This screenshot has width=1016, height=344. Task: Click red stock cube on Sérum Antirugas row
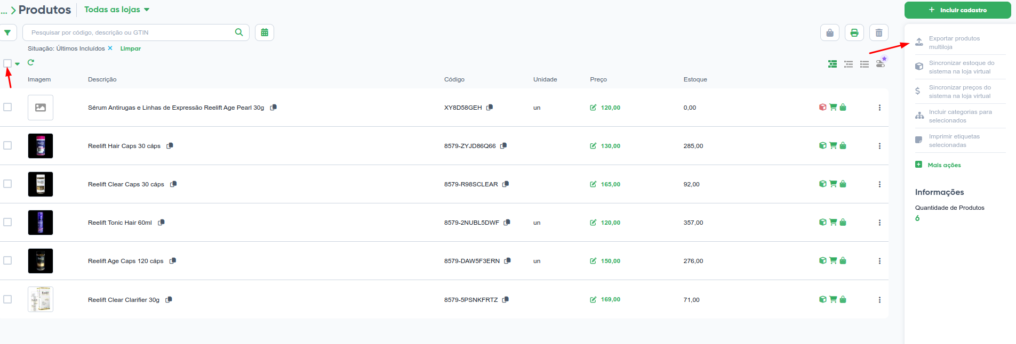point(822,107)
